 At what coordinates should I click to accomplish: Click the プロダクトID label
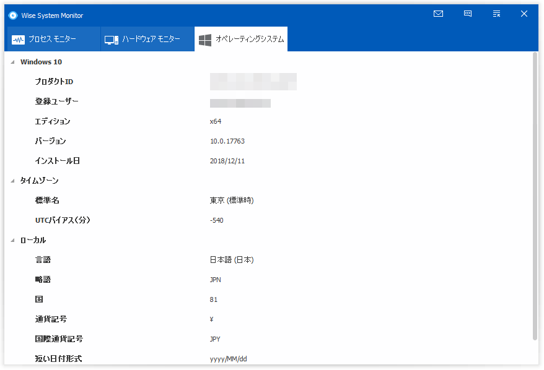[54, 82]
